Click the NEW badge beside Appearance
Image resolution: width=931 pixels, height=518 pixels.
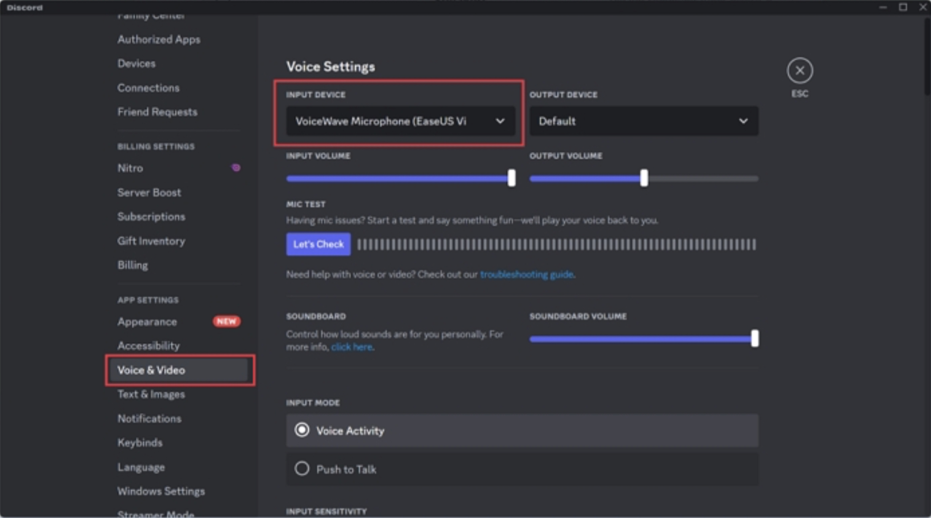click(226, 321)
